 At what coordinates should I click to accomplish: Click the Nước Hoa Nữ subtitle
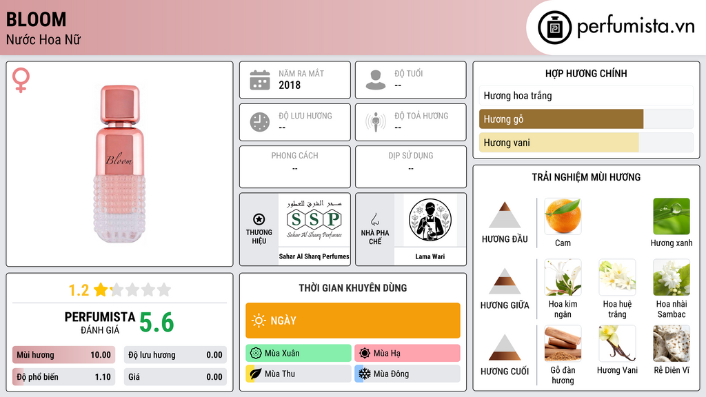coord(43,39)
